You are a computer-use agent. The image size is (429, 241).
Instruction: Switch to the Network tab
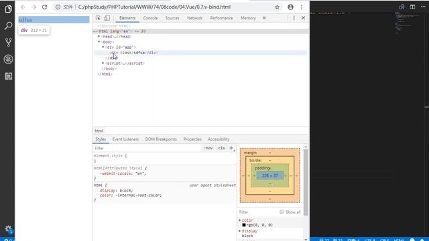coord(195,18)
